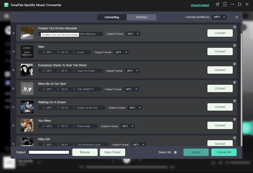The height and width of the screenshot is (173, 253).
Task: Select Meet Me At Our Spot radio dot
Action: [x=13, y=89]
